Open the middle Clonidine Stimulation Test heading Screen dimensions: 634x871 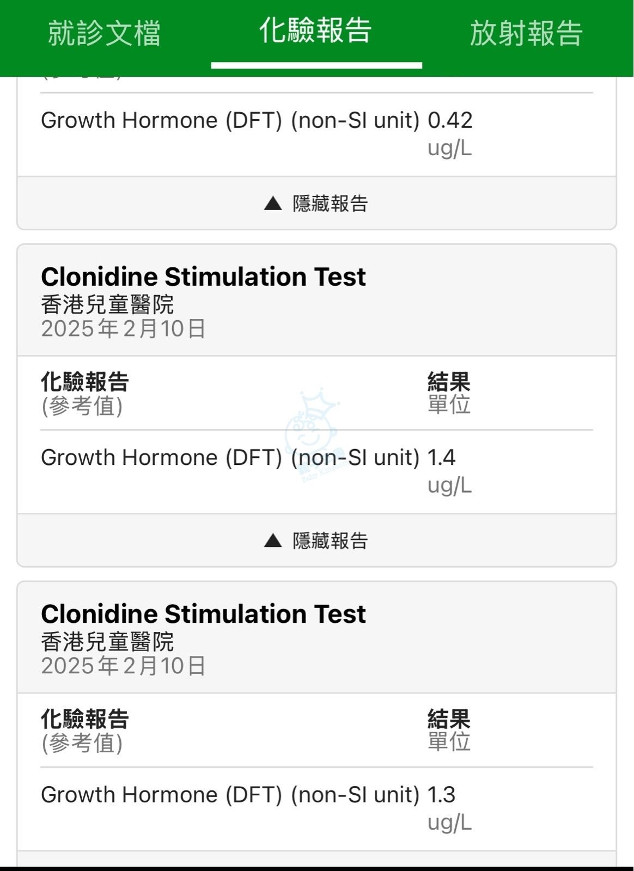pyautogui.click(x=203, y=277)
